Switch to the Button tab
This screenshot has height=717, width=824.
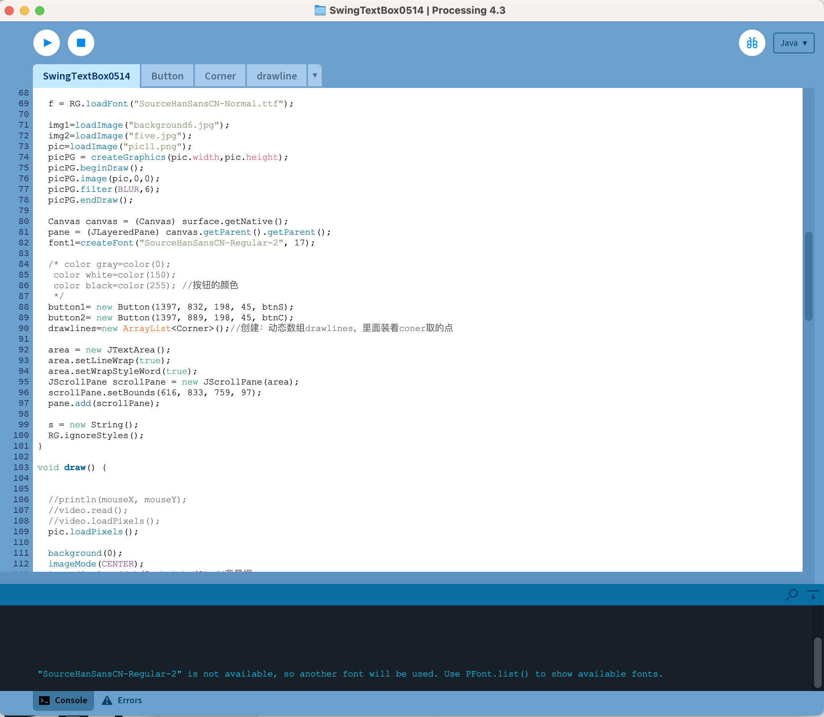tap(167, 76)
